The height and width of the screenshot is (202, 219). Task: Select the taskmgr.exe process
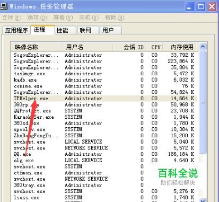point(104,74)
